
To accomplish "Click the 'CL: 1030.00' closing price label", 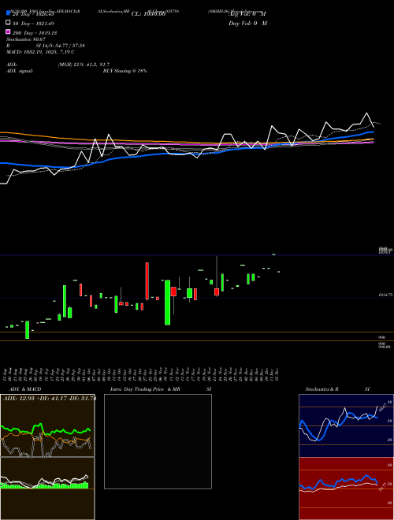I will pyautogui.click(x=148, y=14).
